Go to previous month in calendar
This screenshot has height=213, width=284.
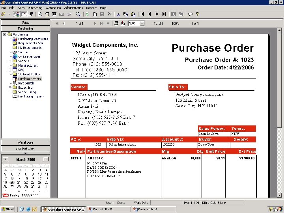(x=6, y=159)
